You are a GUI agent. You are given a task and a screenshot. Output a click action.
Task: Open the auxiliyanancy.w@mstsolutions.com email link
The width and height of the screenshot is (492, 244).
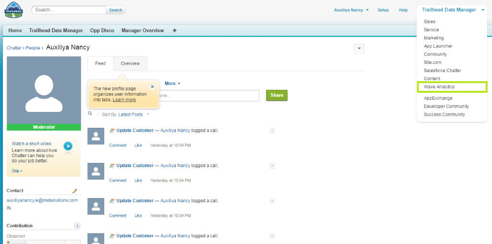click(42, 200)
